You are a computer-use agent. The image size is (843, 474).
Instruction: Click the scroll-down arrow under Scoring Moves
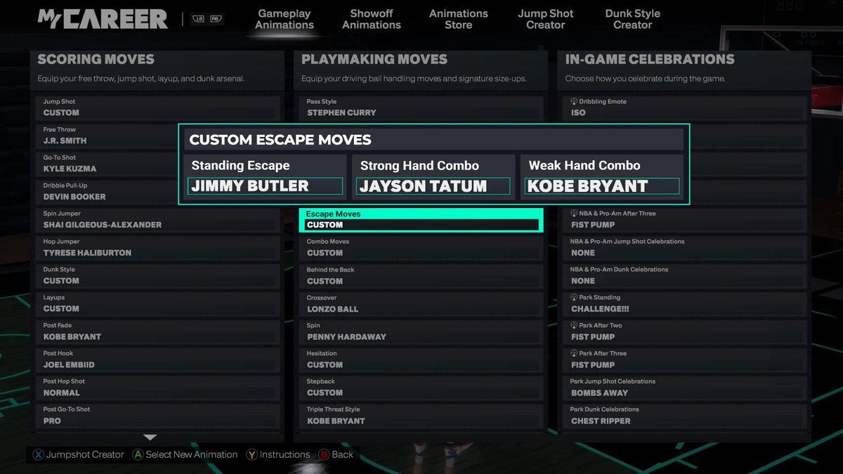click(150, 437)
